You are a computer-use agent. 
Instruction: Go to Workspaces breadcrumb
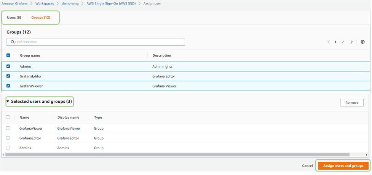45,3
